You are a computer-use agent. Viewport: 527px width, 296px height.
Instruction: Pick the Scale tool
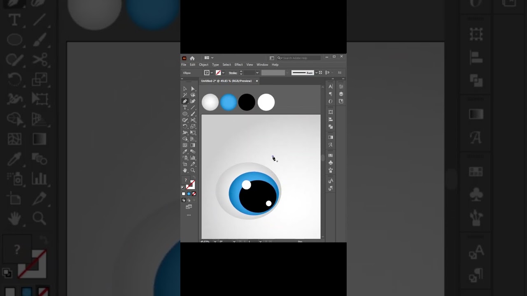click(193, 126)
